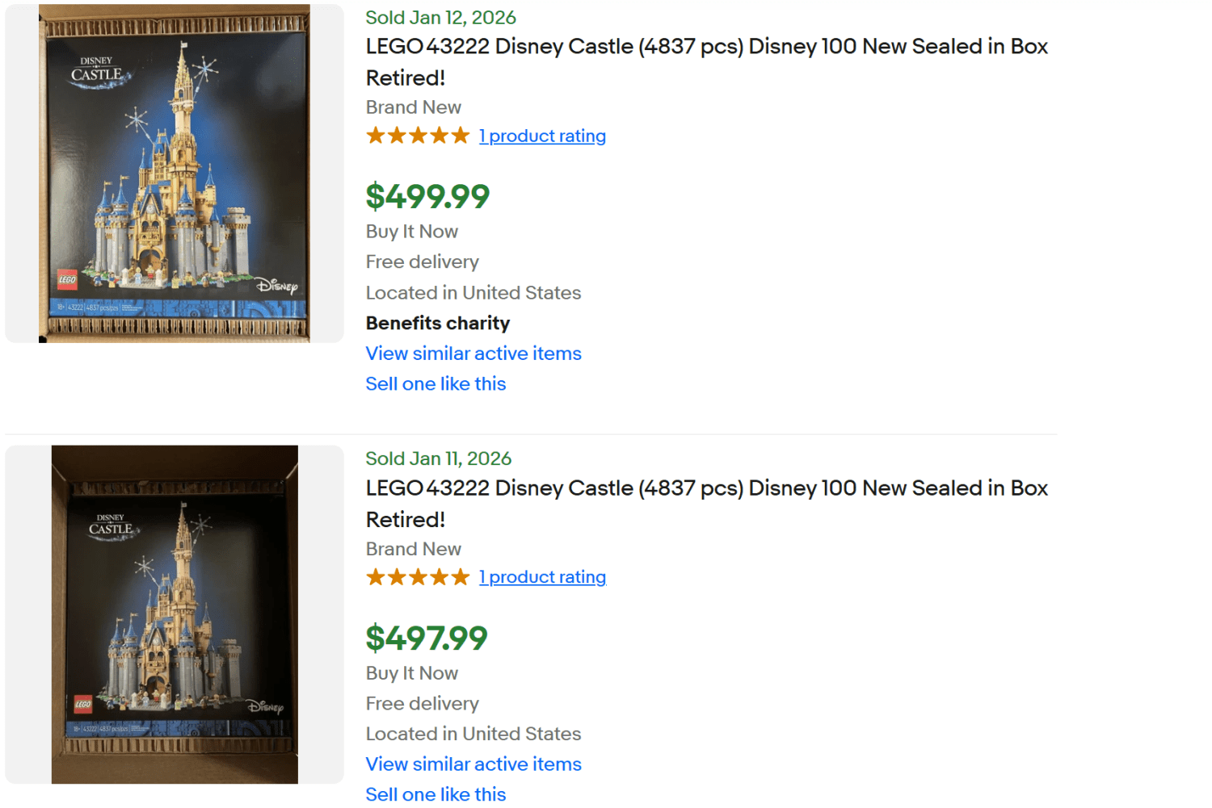View similar active items for the second listing
The height and width of the screenshot is (808, 1212).
click(473, 764)
